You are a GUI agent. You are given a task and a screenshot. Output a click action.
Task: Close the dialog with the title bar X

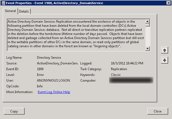(x=168, y=3)
